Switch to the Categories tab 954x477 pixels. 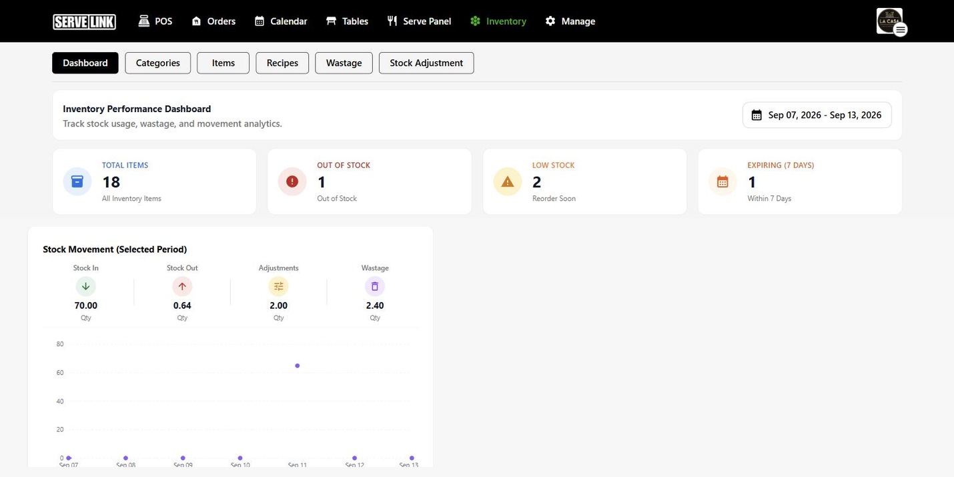tap(158, 63)
